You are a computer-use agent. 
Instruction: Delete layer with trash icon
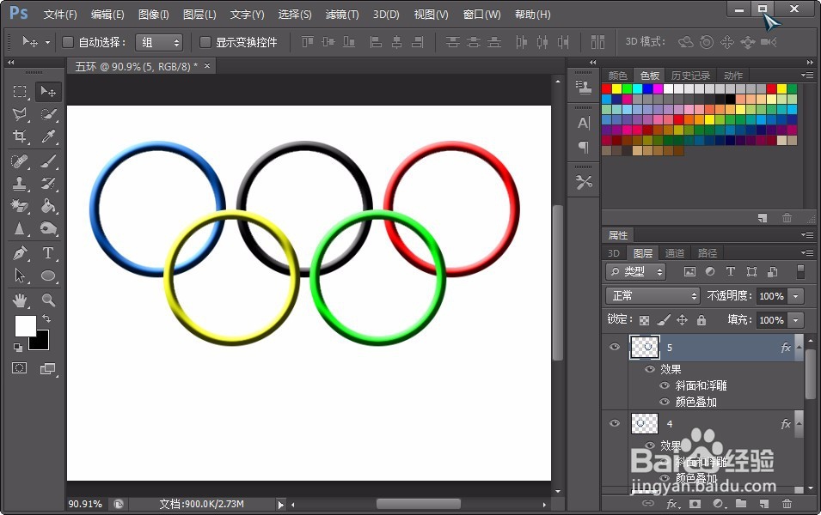click(x=787, y=504)
